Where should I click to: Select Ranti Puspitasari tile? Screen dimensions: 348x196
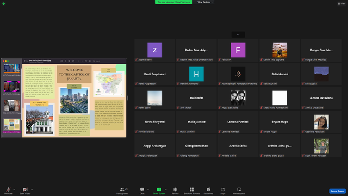(154, 74)
